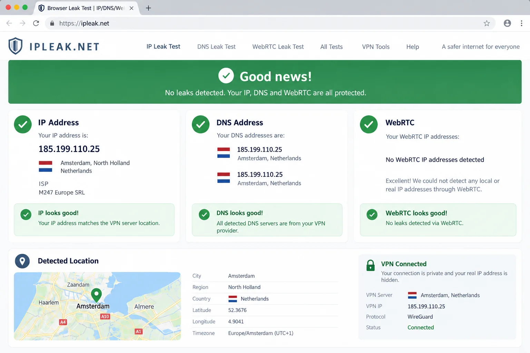Click the check icon in Good news banner
This screenshot has width=530, height=353.
pyautogui.click(x=226, y=76)
